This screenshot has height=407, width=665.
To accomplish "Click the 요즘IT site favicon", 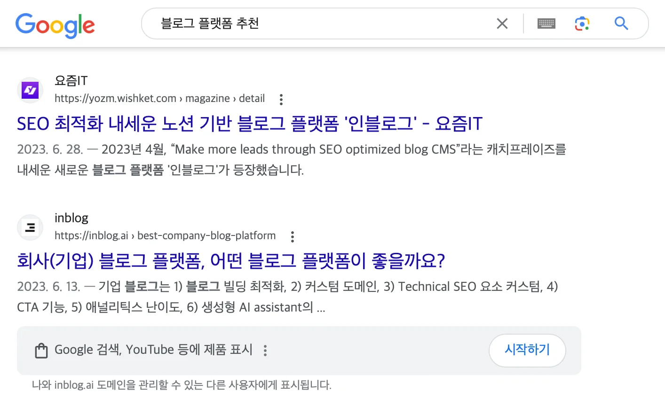I will click(30, 90).
